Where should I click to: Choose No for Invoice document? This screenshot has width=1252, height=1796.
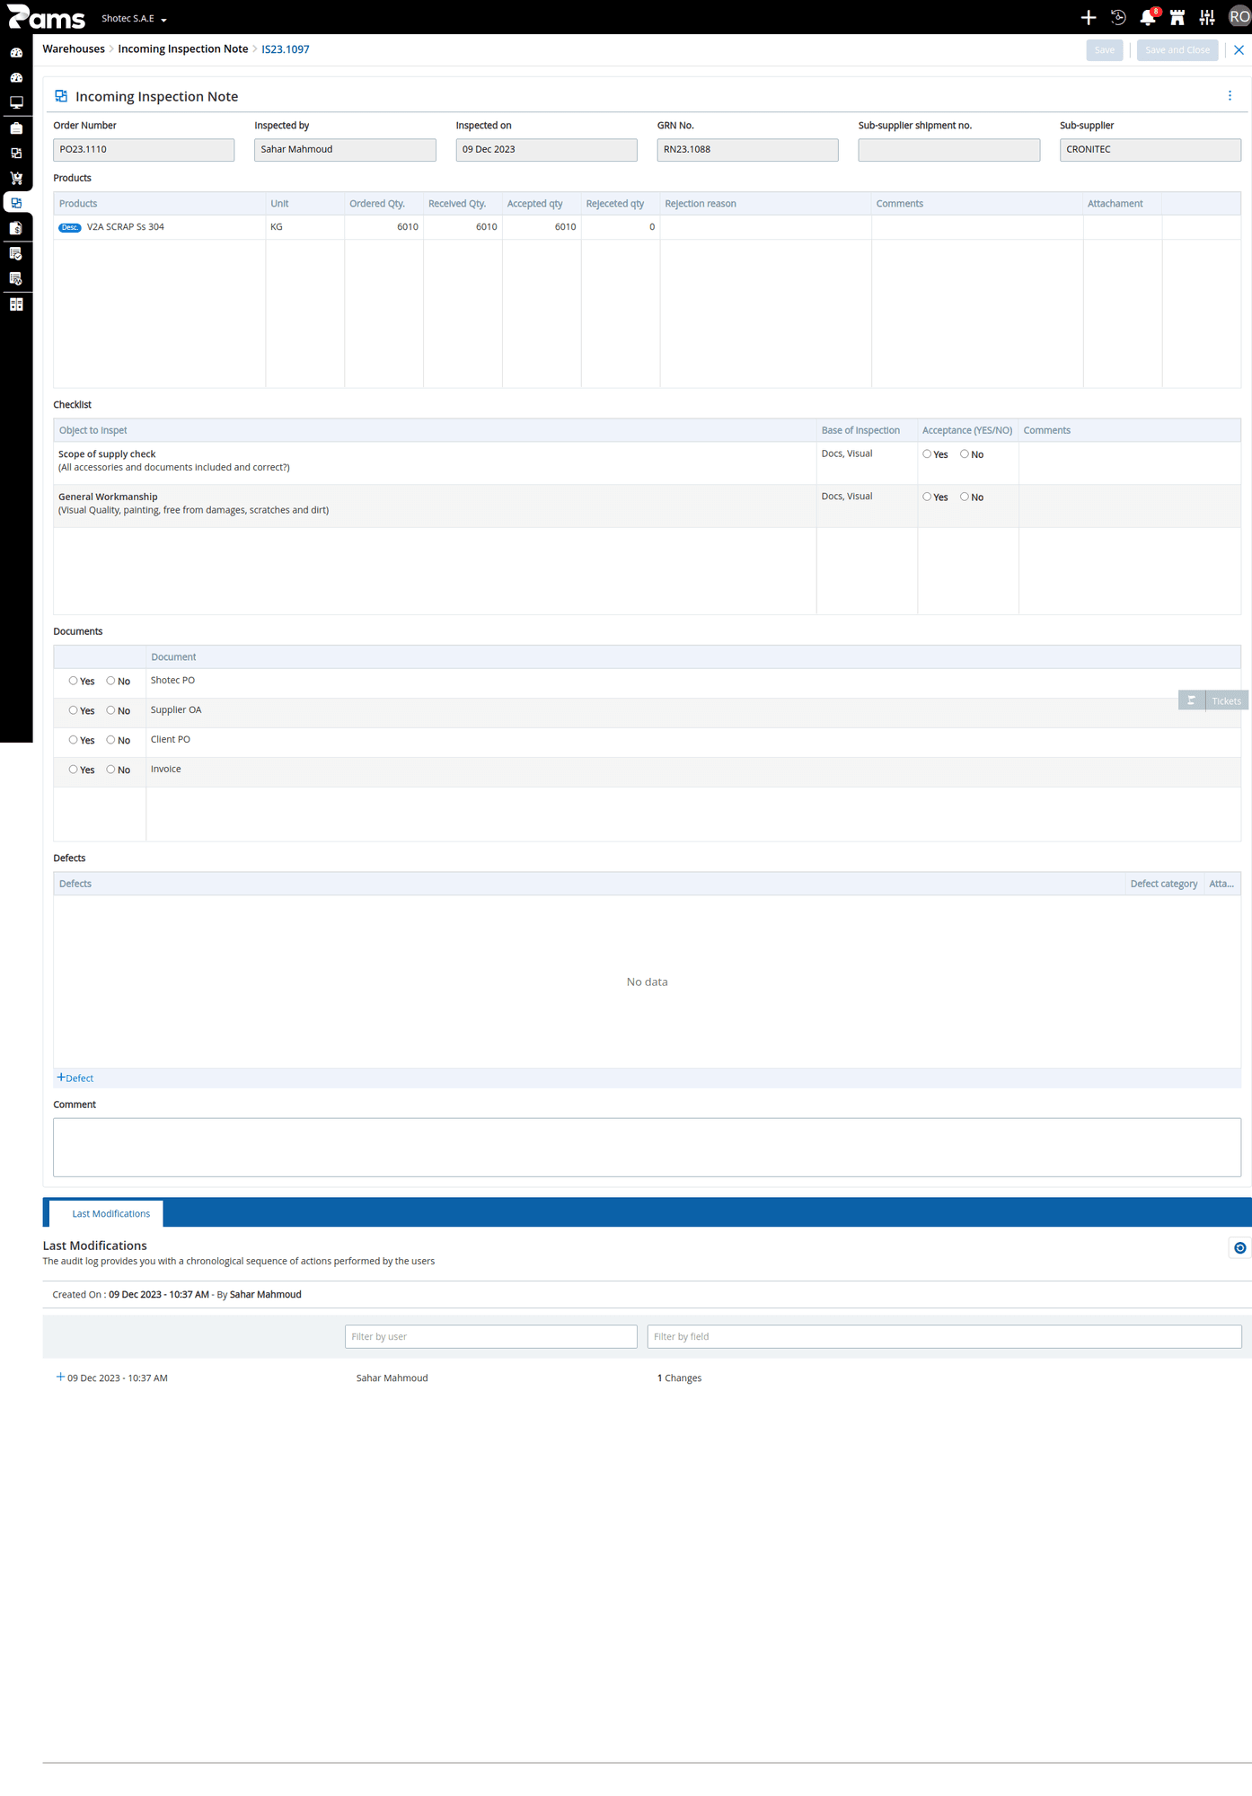(110, 770)
